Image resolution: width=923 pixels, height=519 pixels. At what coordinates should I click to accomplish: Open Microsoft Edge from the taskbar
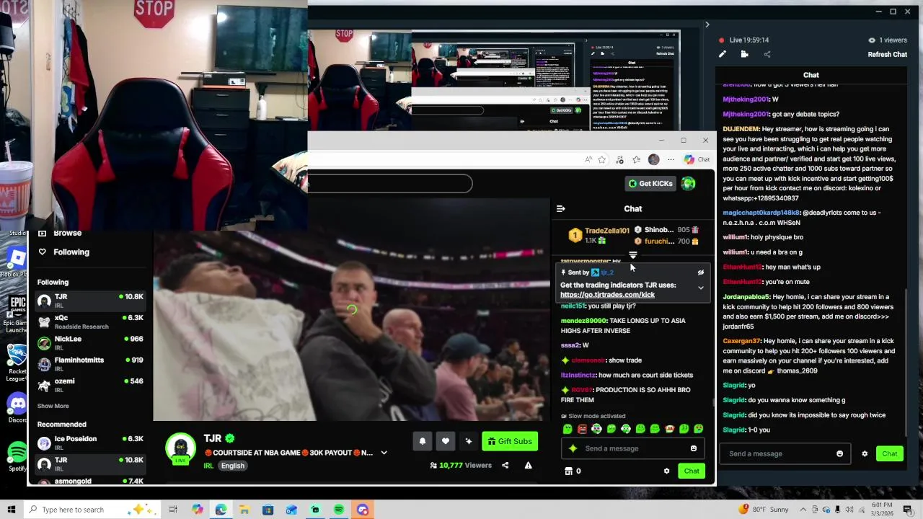[221, 510]
